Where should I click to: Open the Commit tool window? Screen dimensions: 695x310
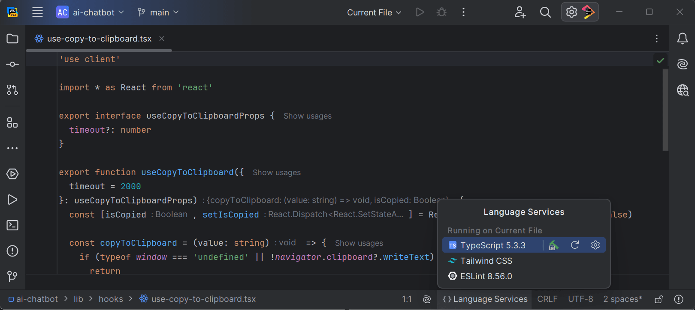click(x=12, y=64)
